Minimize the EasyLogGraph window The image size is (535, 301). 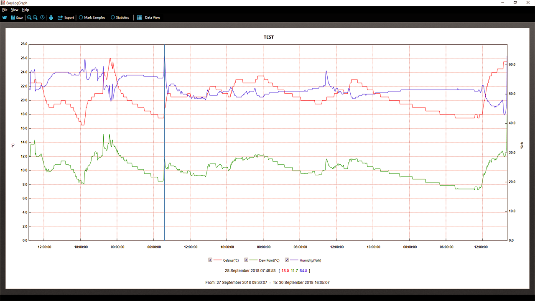click(x=502, y=3)
